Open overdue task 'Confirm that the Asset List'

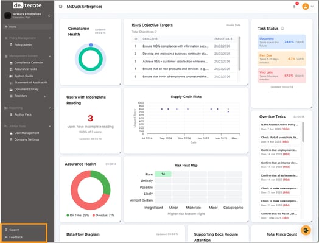tap(279, 216)
